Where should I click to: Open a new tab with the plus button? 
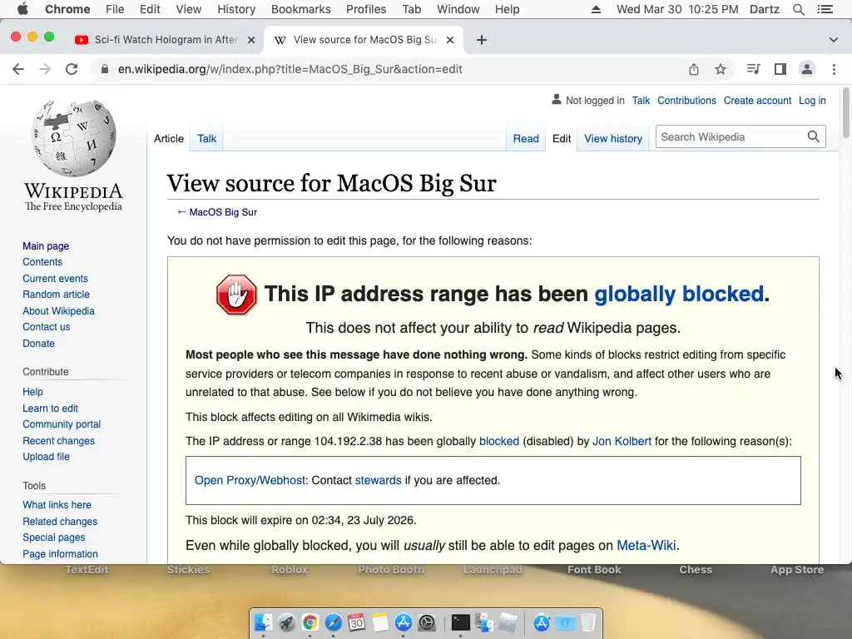click(x=482, y=40)
